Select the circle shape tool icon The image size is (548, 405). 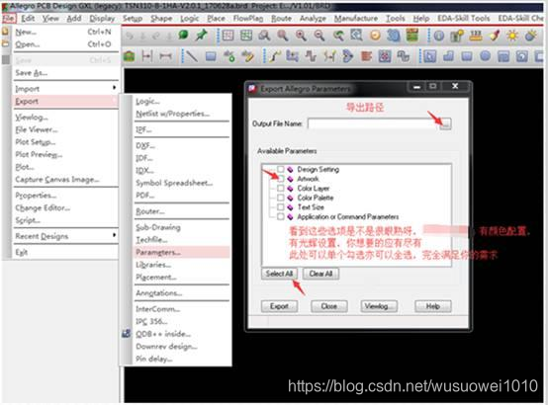click(x=485, y=56)
